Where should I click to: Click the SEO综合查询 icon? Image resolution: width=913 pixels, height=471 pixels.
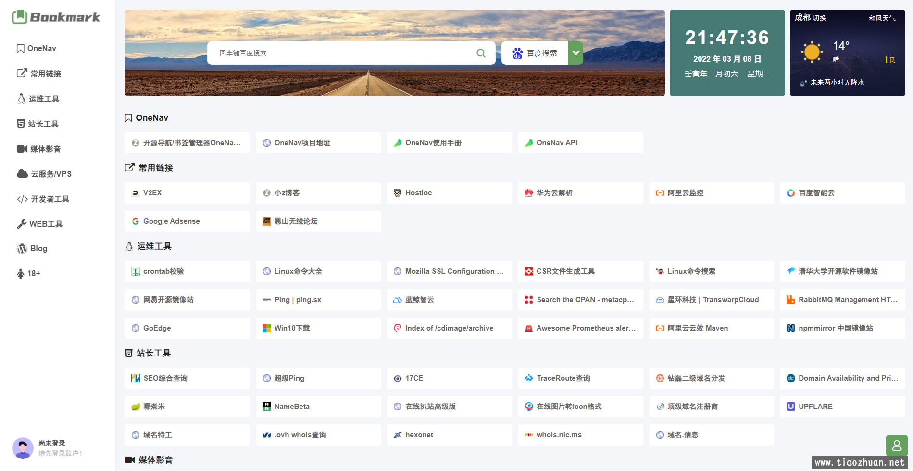click(136, 378)
